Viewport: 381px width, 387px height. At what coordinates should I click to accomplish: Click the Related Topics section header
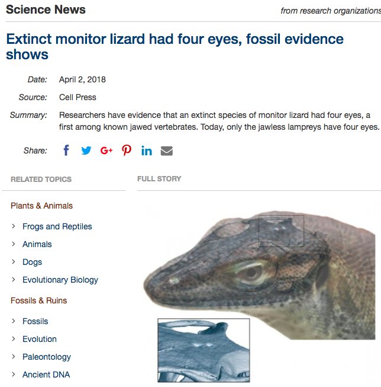41,179
